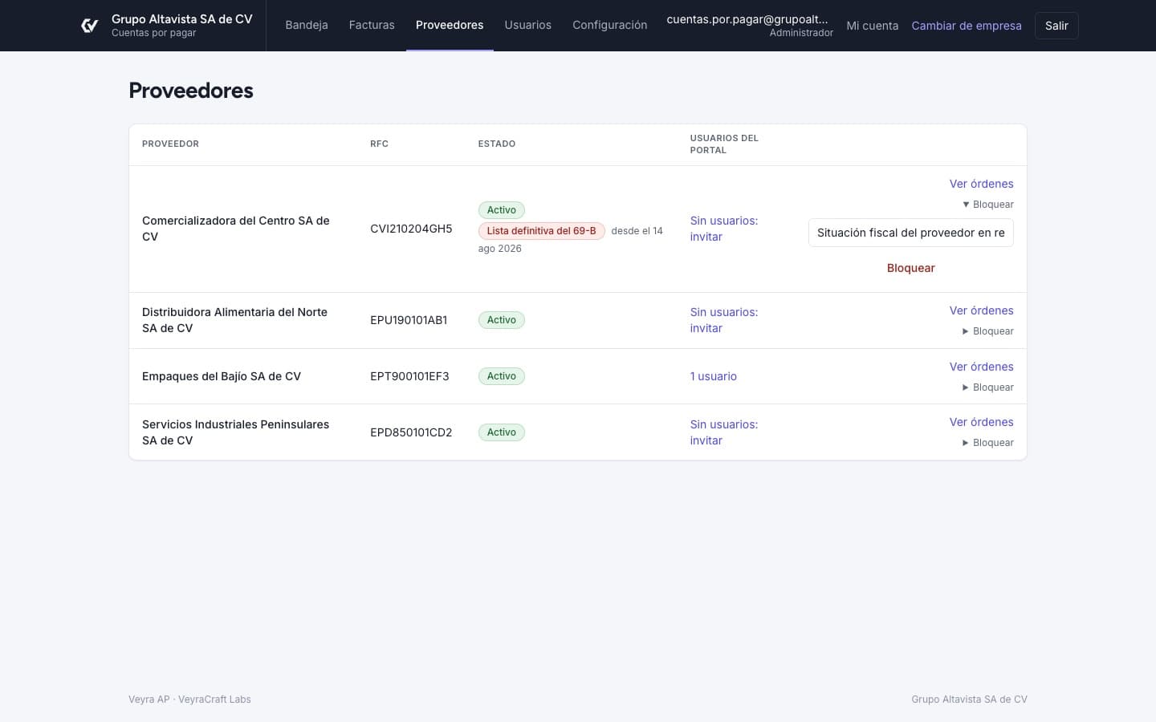Screen dimensions: 1156x722
Task: Switch to the Usuarios tab
Action: pos(527,25)
